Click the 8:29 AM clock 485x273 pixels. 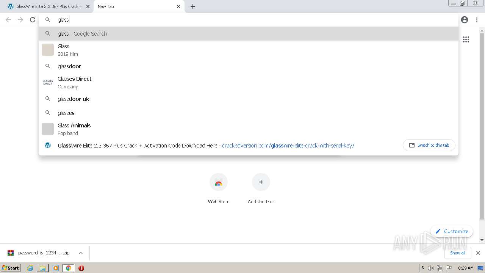pos(466,268)
